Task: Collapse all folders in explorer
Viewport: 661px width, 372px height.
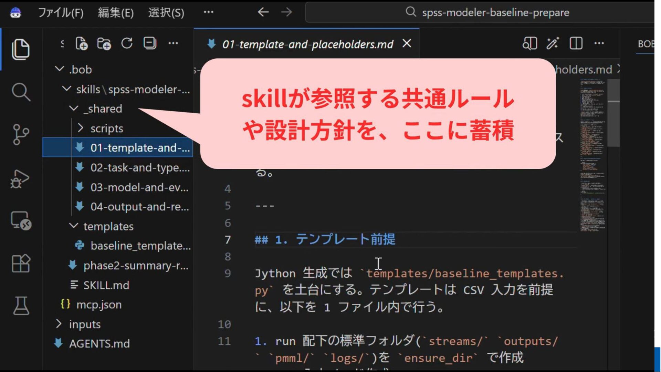Action: coord(150,43)
